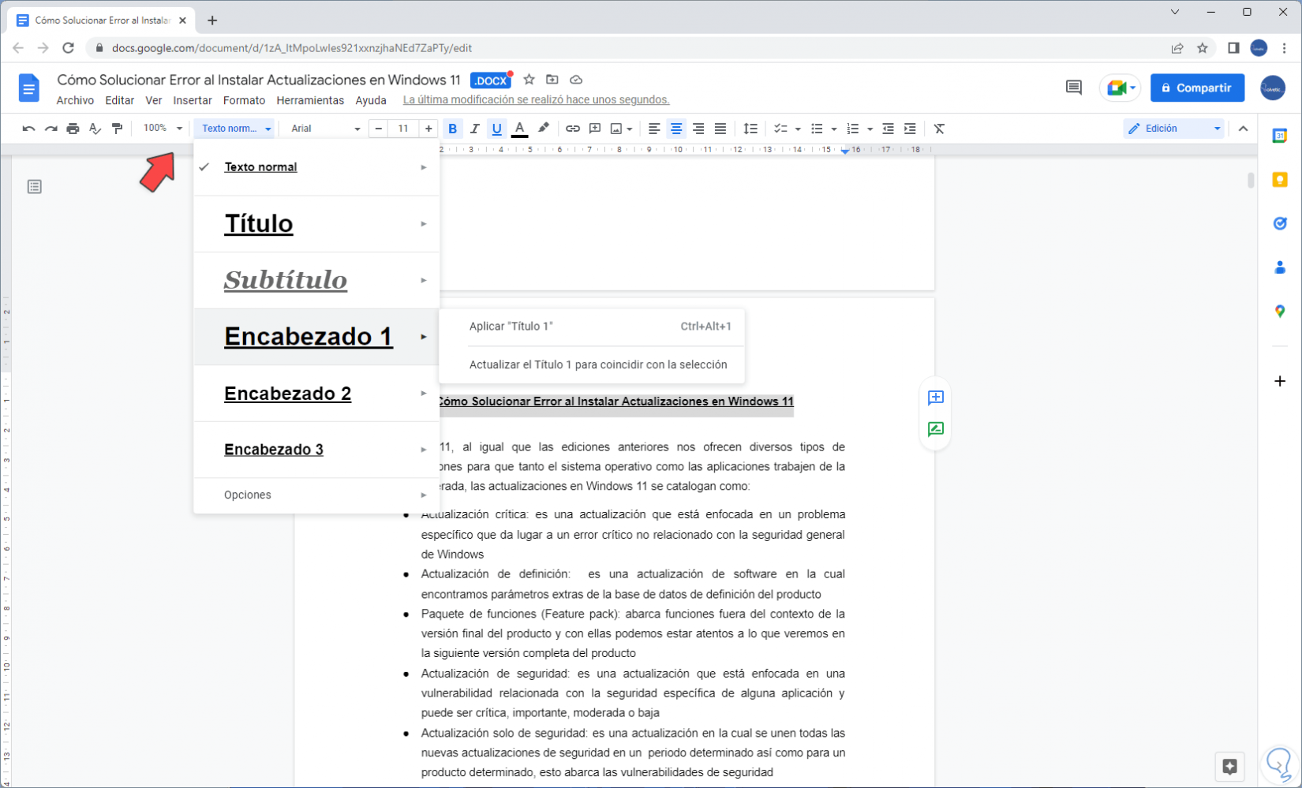Insert a link with the chain icon
The image size is (1302, 788).
pos(573,129)
